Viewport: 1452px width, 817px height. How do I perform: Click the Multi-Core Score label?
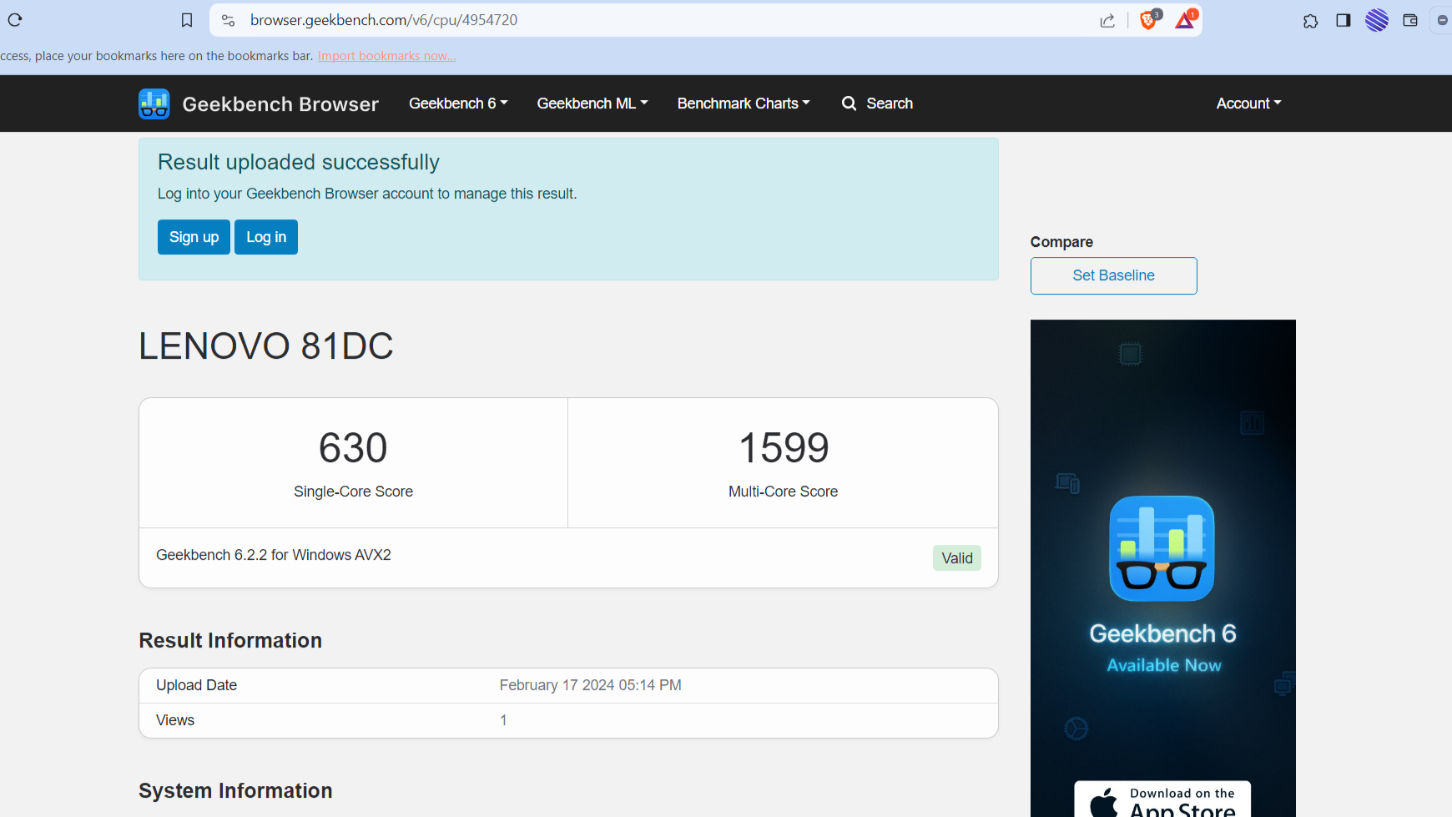coord(783,492)
